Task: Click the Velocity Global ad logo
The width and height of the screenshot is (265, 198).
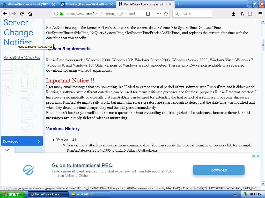Action: 28,170
